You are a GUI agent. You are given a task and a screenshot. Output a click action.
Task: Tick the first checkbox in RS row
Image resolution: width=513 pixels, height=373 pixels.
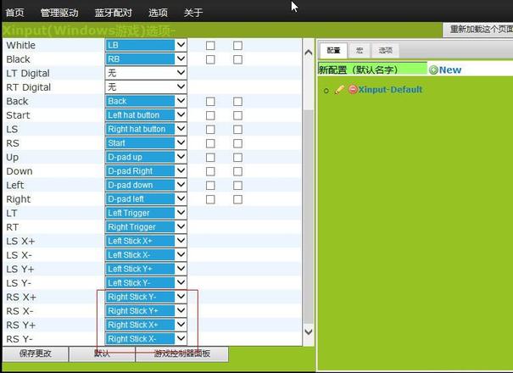[x=210, y=143]
